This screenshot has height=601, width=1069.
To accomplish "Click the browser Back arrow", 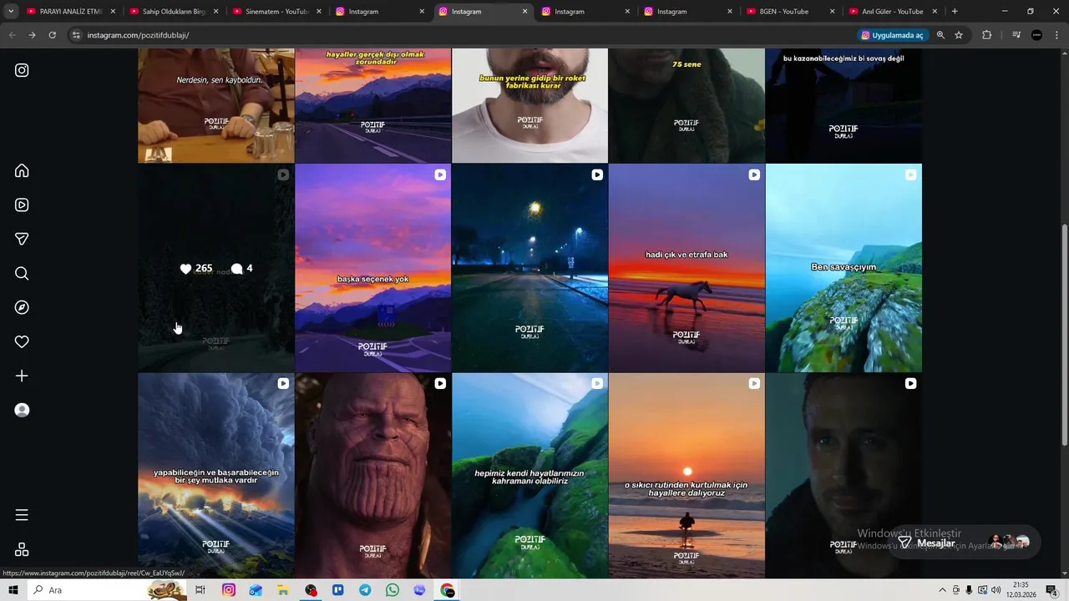I will click(12, 35).
